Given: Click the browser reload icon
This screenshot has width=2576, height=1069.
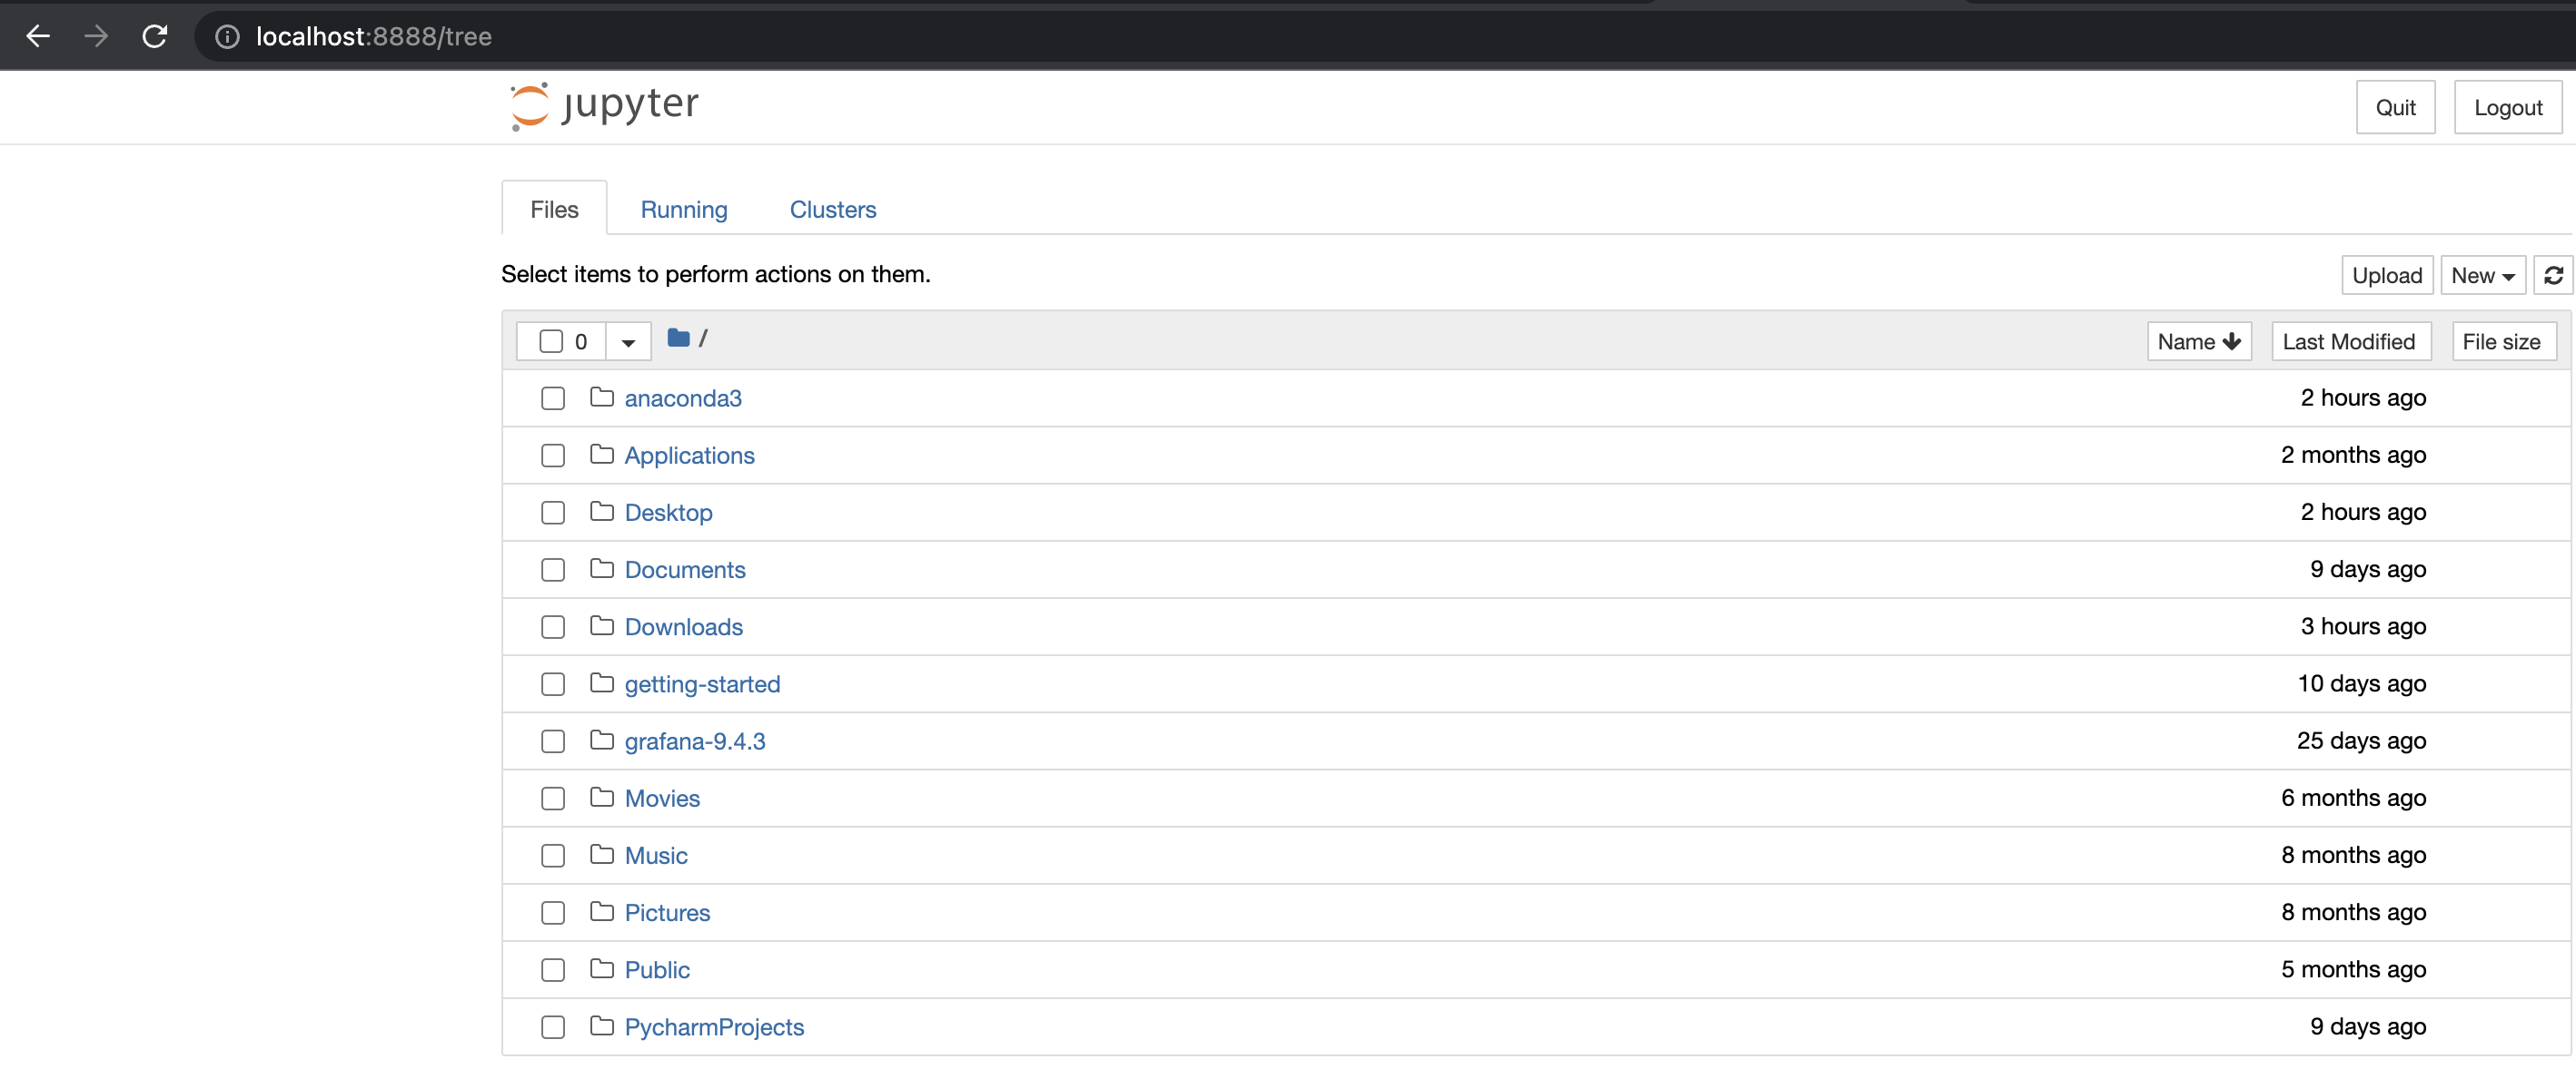Looking at the screenshot, I should point(154,37).
